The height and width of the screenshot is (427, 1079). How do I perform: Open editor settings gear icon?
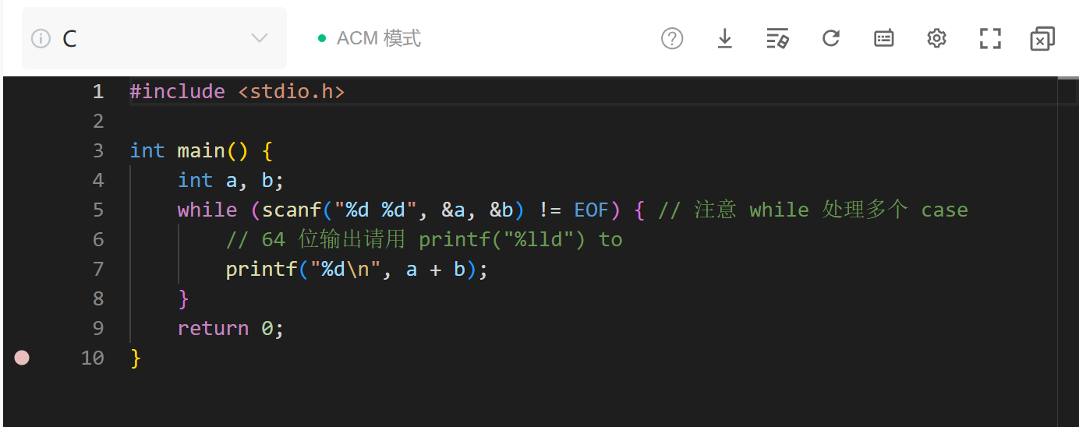pos(936,38)
